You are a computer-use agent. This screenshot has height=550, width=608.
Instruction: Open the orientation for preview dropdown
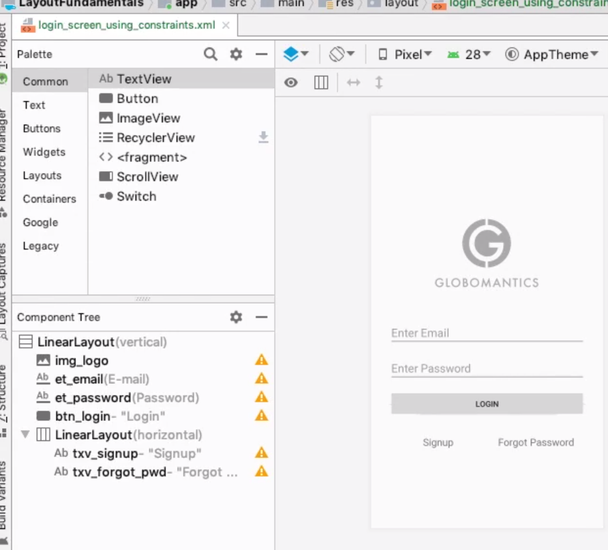[x=342, y=54]
